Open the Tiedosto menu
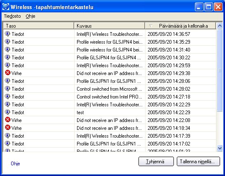Screen dimensions: 225x176 point(12,16)
